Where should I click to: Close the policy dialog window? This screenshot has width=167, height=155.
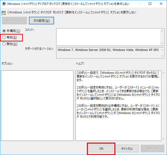pyautogui.click(x=161, y=4)
